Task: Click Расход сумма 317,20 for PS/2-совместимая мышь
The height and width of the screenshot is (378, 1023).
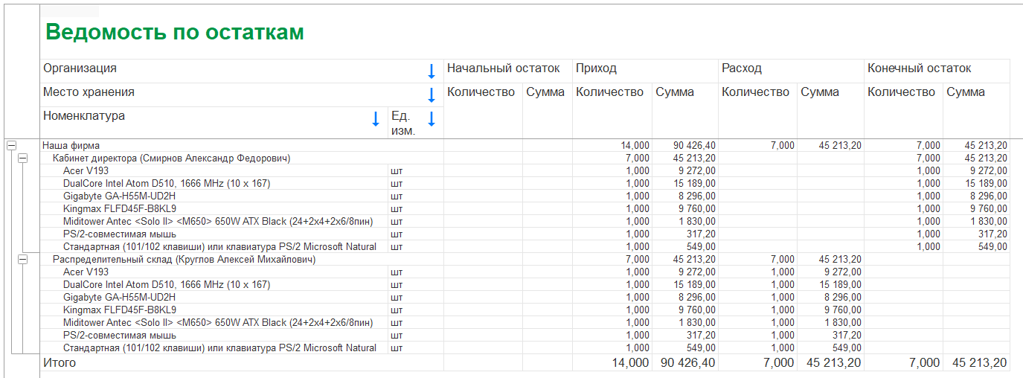Action: click(x=847, y=336)
